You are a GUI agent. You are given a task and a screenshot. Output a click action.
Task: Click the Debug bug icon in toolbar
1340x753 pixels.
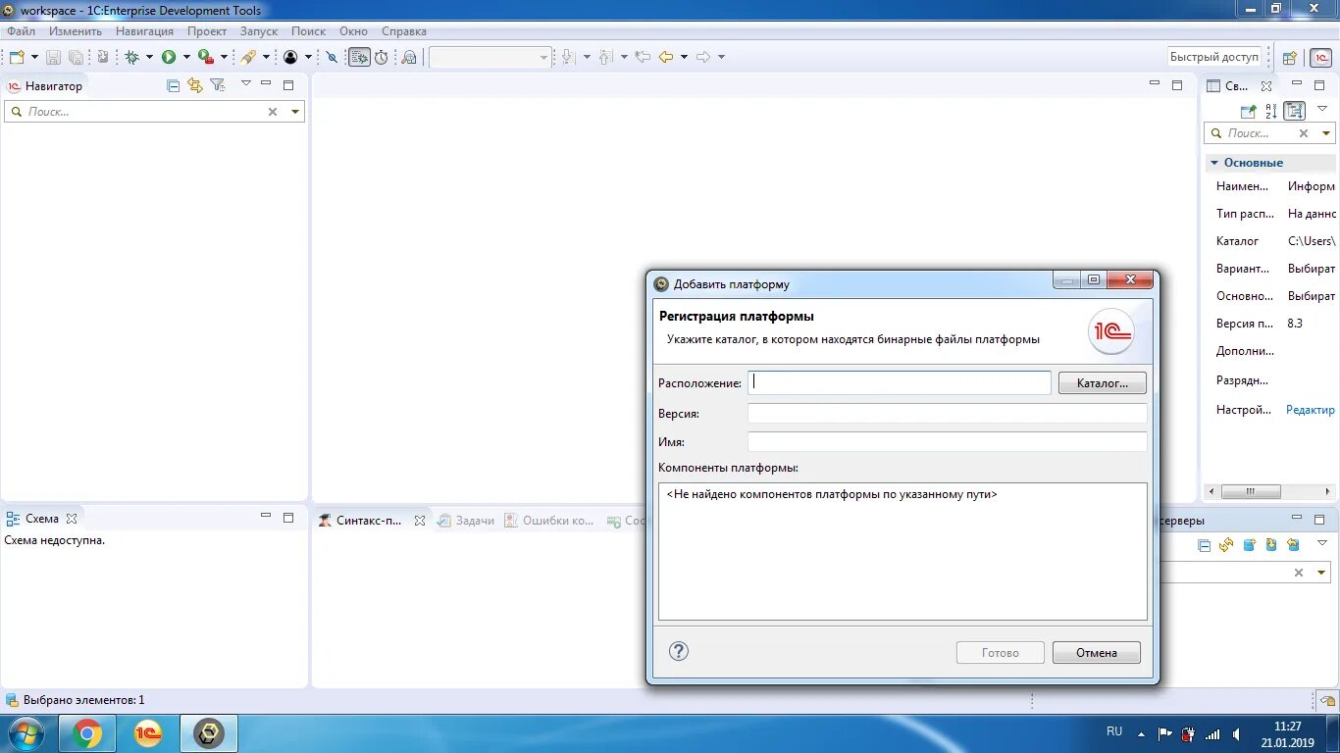point(131,57)
